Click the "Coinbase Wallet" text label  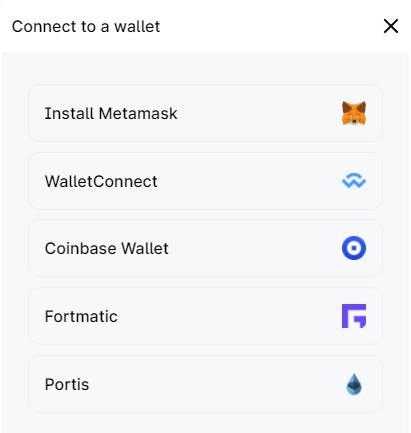point(107,248)
